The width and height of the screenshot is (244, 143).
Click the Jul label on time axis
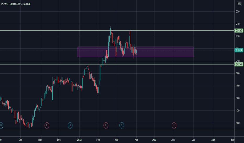pyautogui.click(x=193, y=140)
